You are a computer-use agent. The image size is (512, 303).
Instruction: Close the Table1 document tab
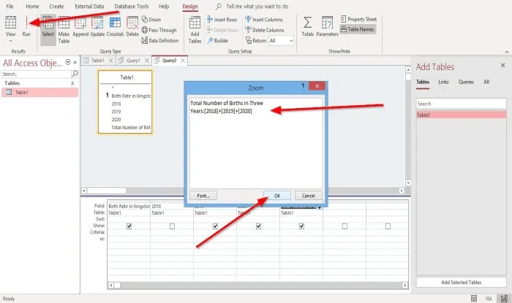[110, 61]
